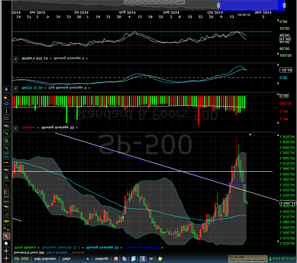Click the Tumblr 't' share icon
297x263 pixels.
pos(142,259)
